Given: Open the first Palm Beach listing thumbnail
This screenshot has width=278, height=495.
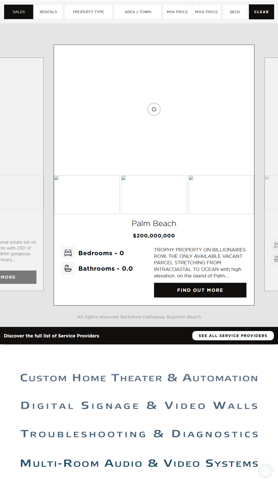Looking at the screenshot, I should (87, 195).
